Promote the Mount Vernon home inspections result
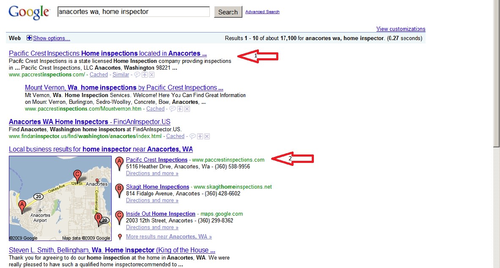 (180, 109)
